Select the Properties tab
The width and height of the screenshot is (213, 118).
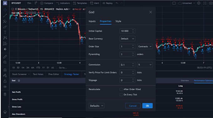click(106, 21)
